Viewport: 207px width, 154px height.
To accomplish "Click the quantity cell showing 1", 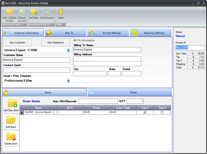I will coord(70,112).
